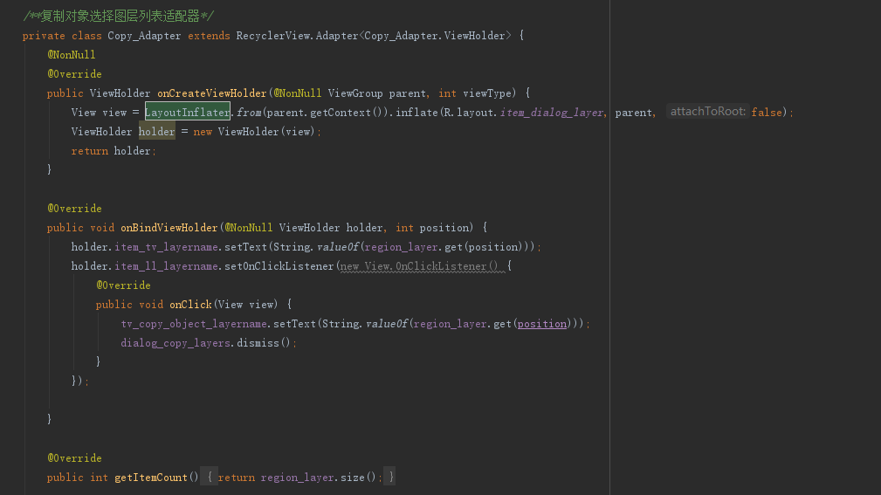Viewport: 881px width, 495px height.
Task: Click the getItemCount method name
Action: [x=150, y=477]
